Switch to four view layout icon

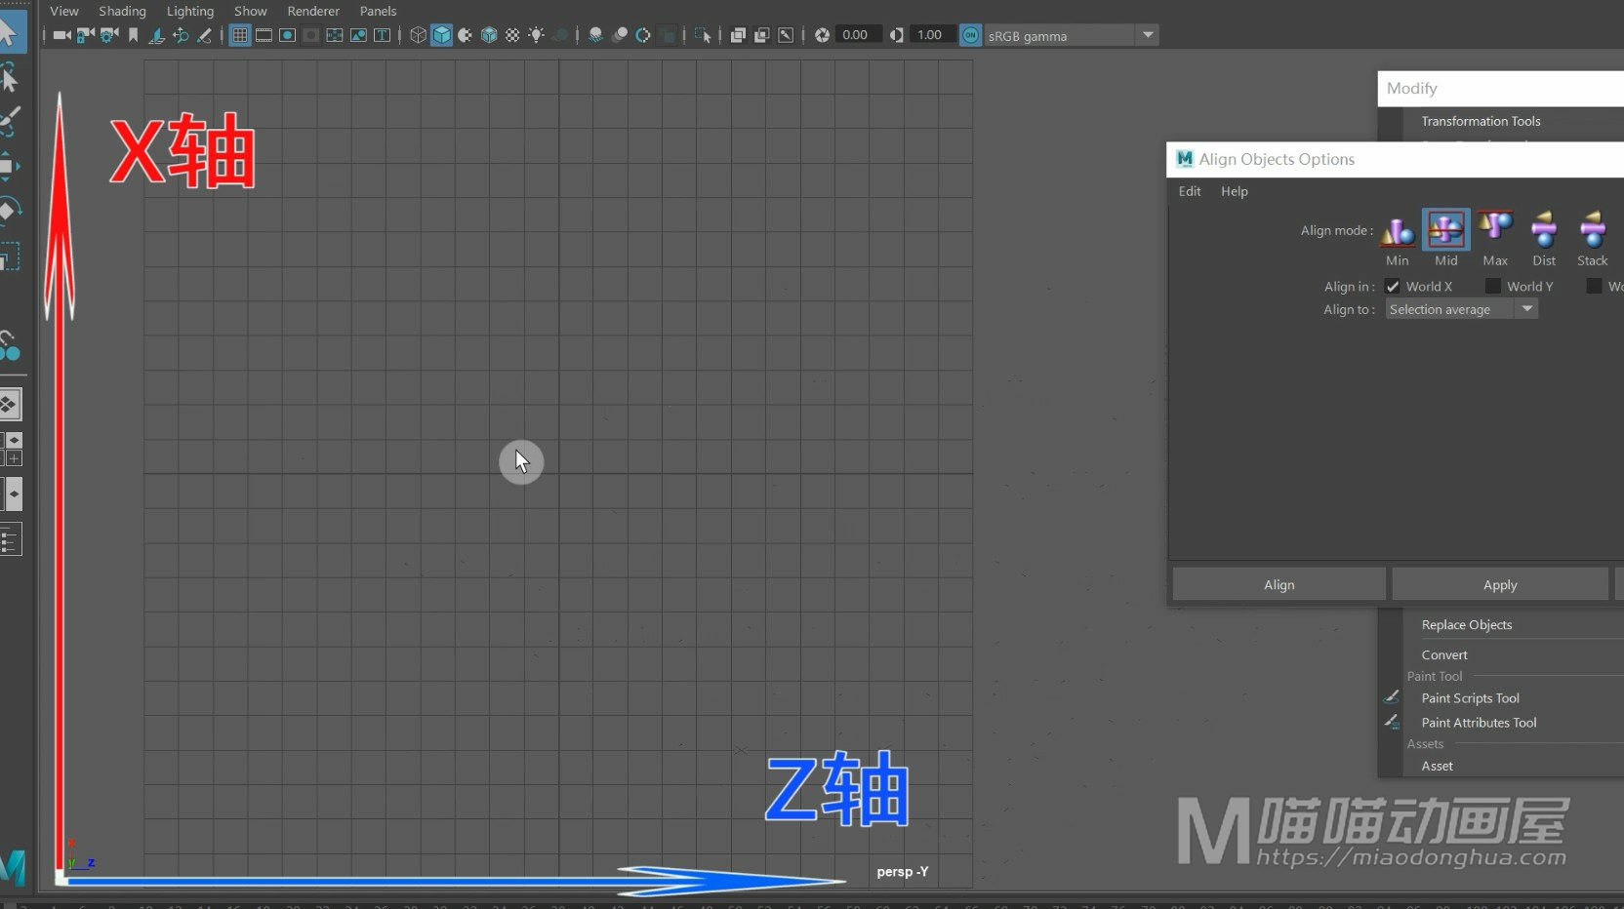[12, 449]
